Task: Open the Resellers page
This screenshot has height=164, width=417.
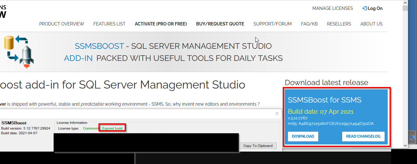Action: [339, 24]
